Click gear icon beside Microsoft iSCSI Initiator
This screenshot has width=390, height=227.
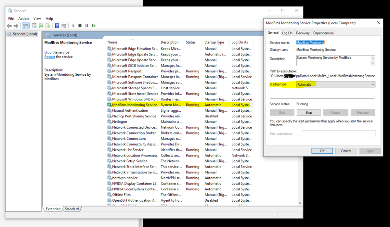pos(109,66)
